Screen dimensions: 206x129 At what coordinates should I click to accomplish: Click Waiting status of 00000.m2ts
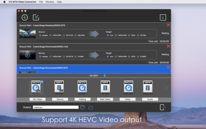pos(165,54)
